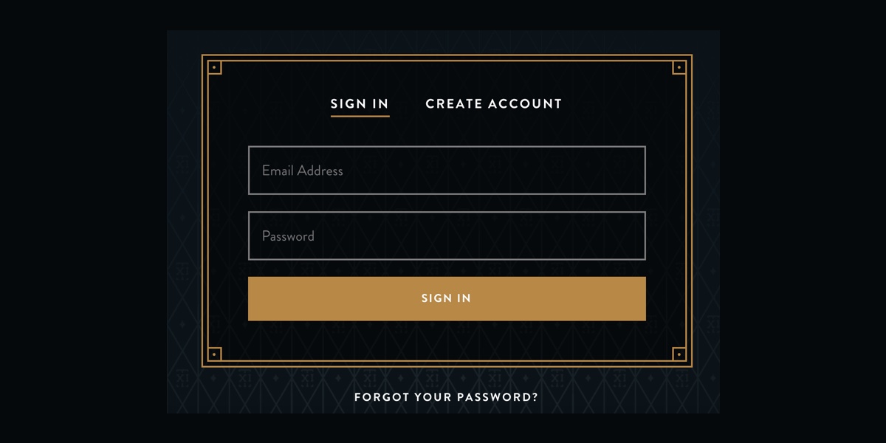Click the right end of Email Address box

[x=633, y=171]
